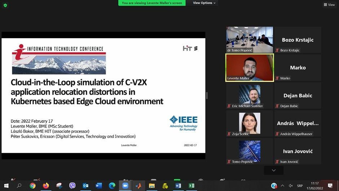Open Firefox from the taskbar

46,186
